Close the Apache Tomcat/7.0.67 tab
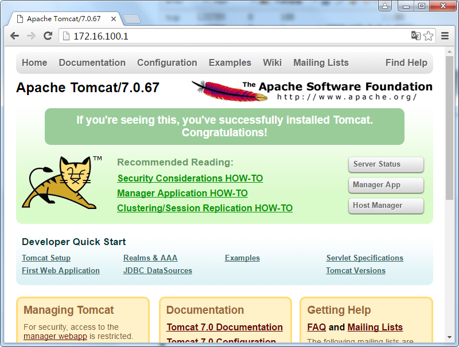 [114, 19]
